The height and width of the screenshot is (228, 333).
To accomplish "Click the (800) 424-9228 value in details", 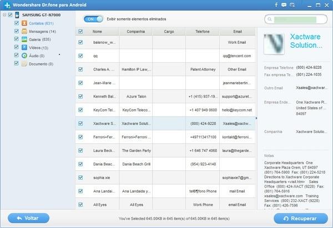I will click(x=309, y=68).
